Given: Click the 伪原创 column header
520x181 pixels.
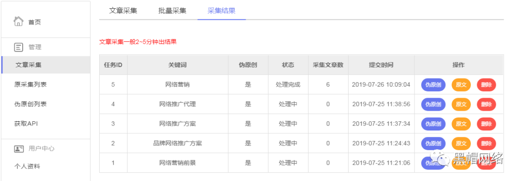Looking at the screenshot, I should (248, 65).
